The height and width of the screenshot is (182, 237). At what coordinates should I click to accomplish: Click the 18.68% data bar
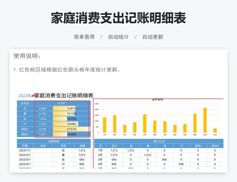tap(66, 124)
